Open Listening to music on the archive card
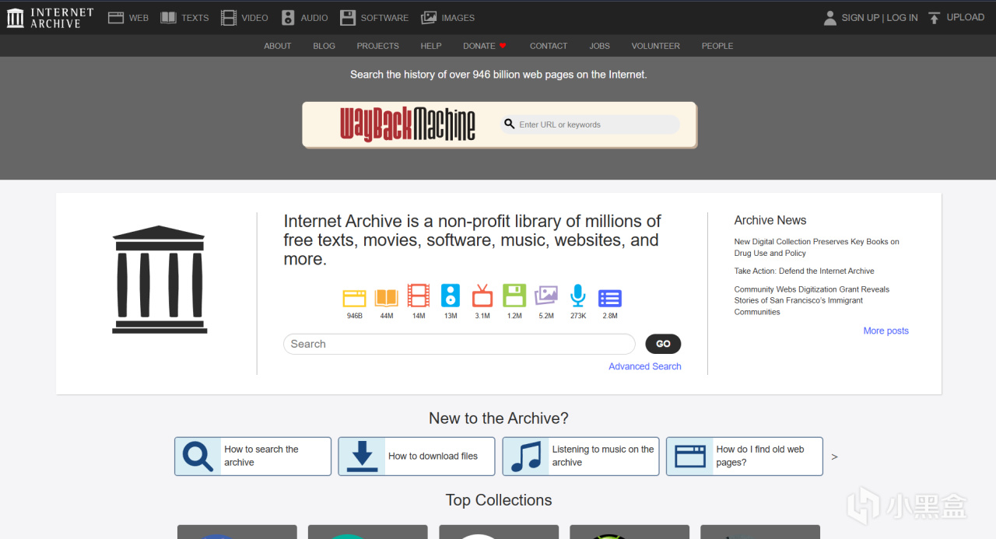 (580, 457)
